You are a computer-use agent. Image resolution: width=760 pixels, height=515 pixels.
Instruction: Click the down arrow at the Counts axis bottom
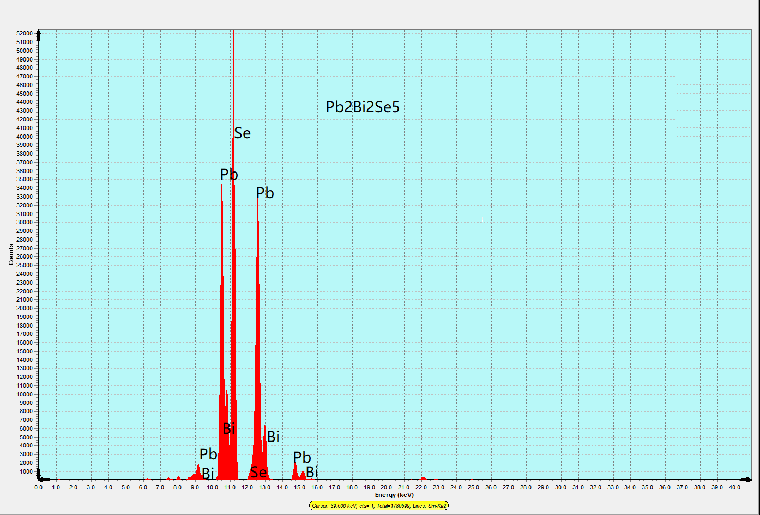click(x=38, y=475)
